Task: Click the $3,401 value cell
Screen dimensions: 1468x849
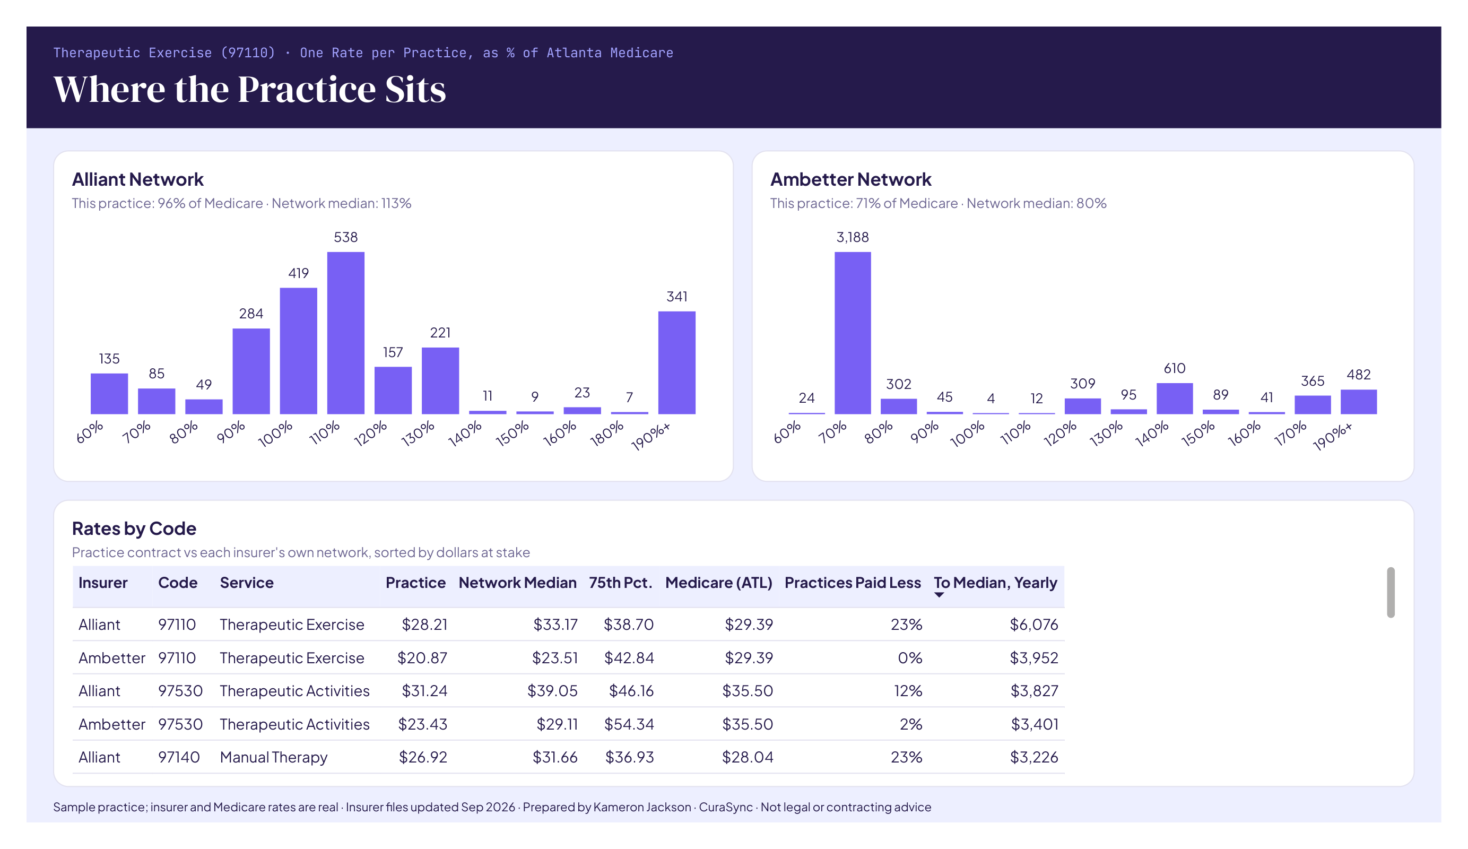Action: (1034, 724)
